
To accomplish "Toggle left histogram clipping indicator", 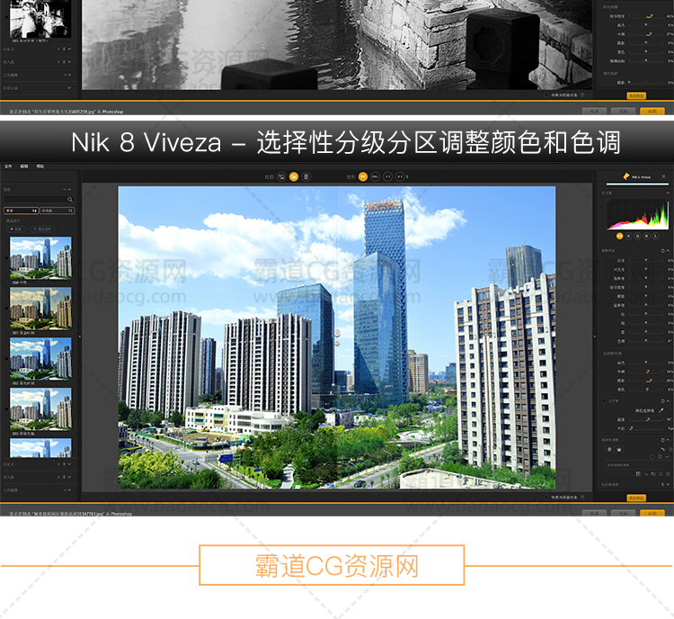I will [x=608, y=200].
